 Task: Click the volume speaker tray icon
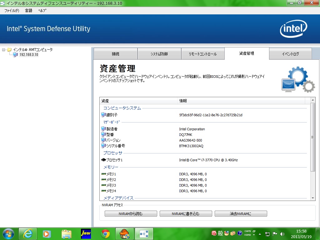point(282,234)
